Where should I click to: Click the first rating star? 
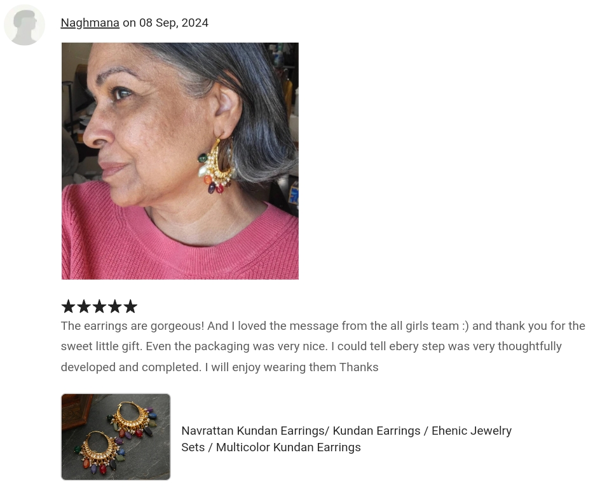pos(69,306)
